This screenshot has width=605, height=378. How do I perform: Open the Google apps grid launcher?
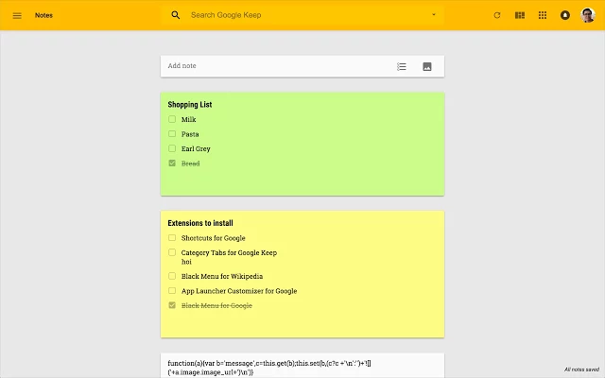[x=543, y=15]
